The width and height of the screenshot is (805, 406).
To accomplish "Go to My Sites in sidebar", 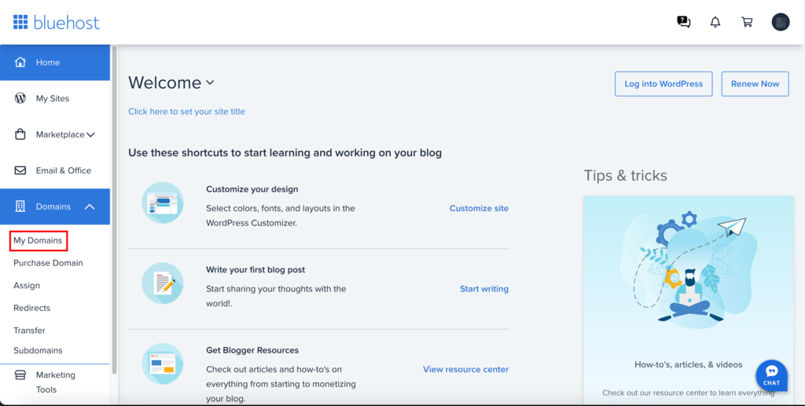I will tap(53, 98).
